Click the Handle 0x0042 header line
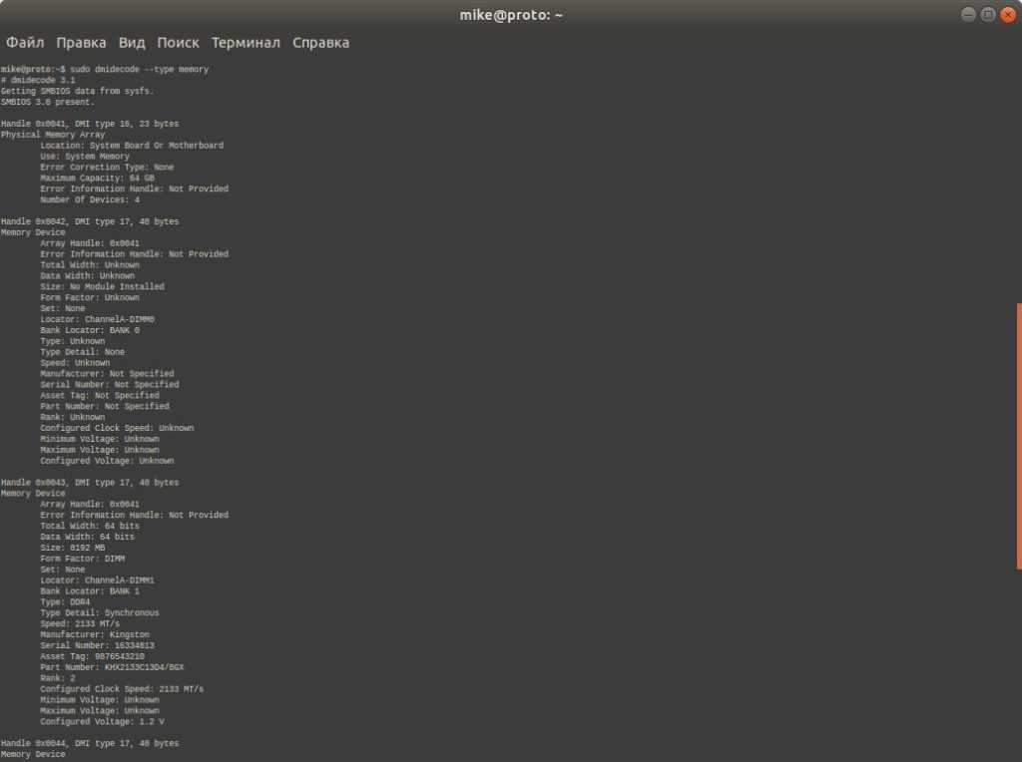 pyautogui.click(x=90, y=221)
